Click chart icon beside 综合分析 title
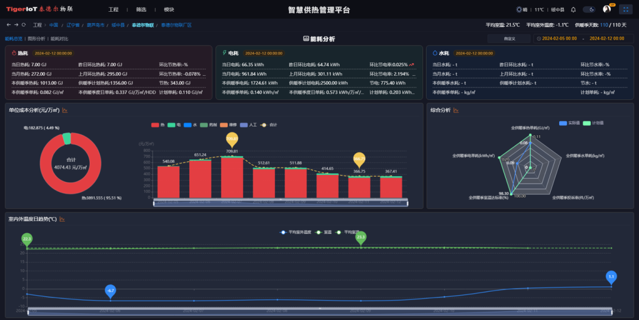The height and width of the screenshot is (320, 639). coord(456,110)
